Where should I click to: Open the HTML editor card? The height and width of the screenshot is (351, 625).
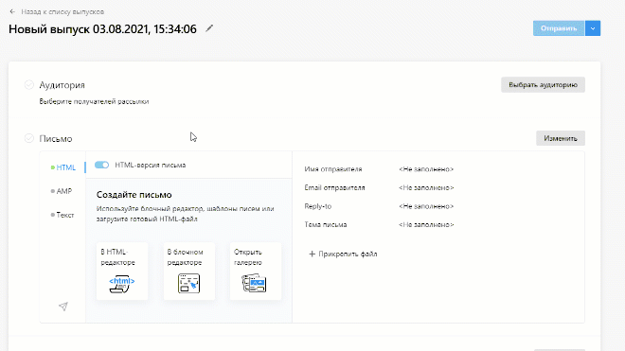pos(122,272)
